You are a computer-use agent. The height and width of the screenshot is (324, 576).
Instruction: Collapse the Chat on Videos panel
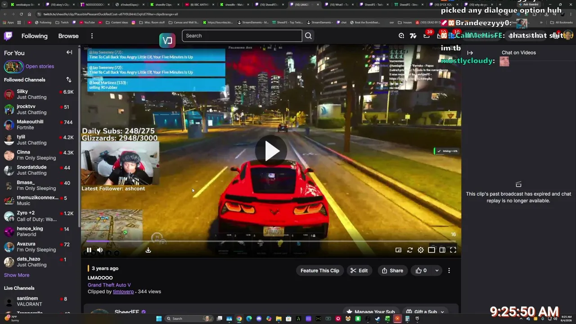(470, 53)
